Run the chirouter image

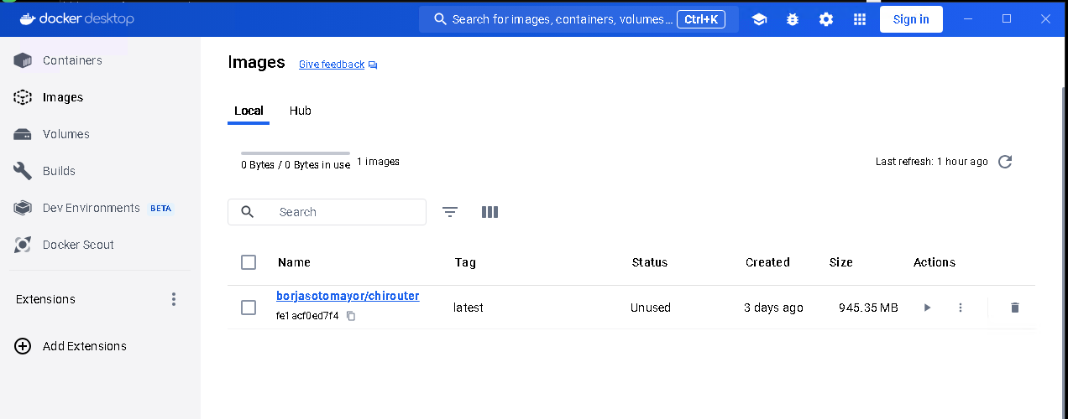point(927,308)
